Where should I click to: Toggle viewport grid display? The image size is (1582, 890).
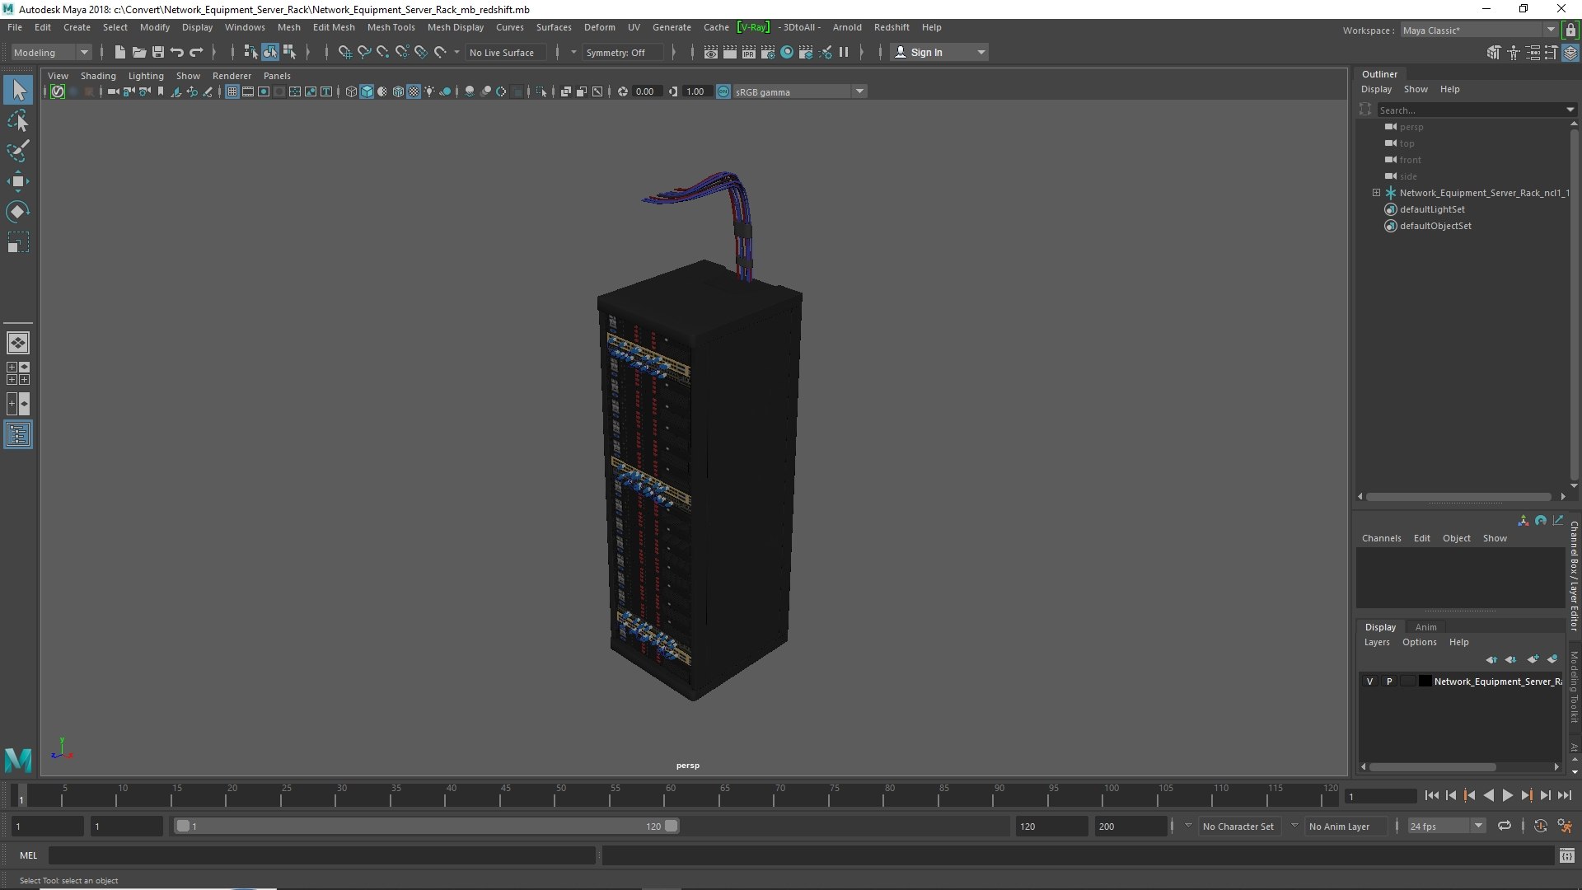tap(232, 91)
